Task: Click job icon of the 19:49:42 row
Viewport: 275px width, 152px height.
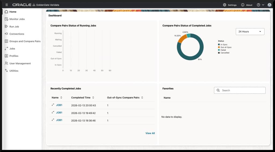Action: click(x=53, y=112)
